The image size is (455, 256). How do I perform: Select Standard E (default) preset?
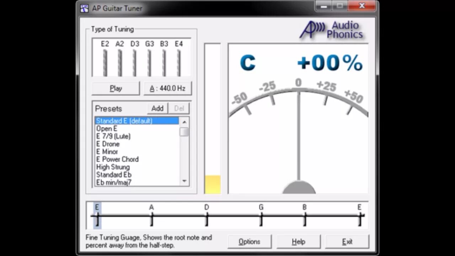pos(137,121)
